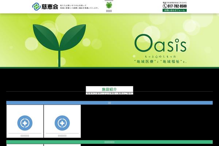This screenshot has width=219, height=146.
Task: Click the Oasis banner title
Action: [161, 43]
